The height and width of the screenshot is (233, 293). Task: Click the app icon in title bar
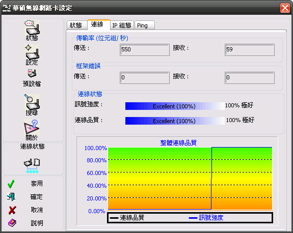(x=7, y=8)
